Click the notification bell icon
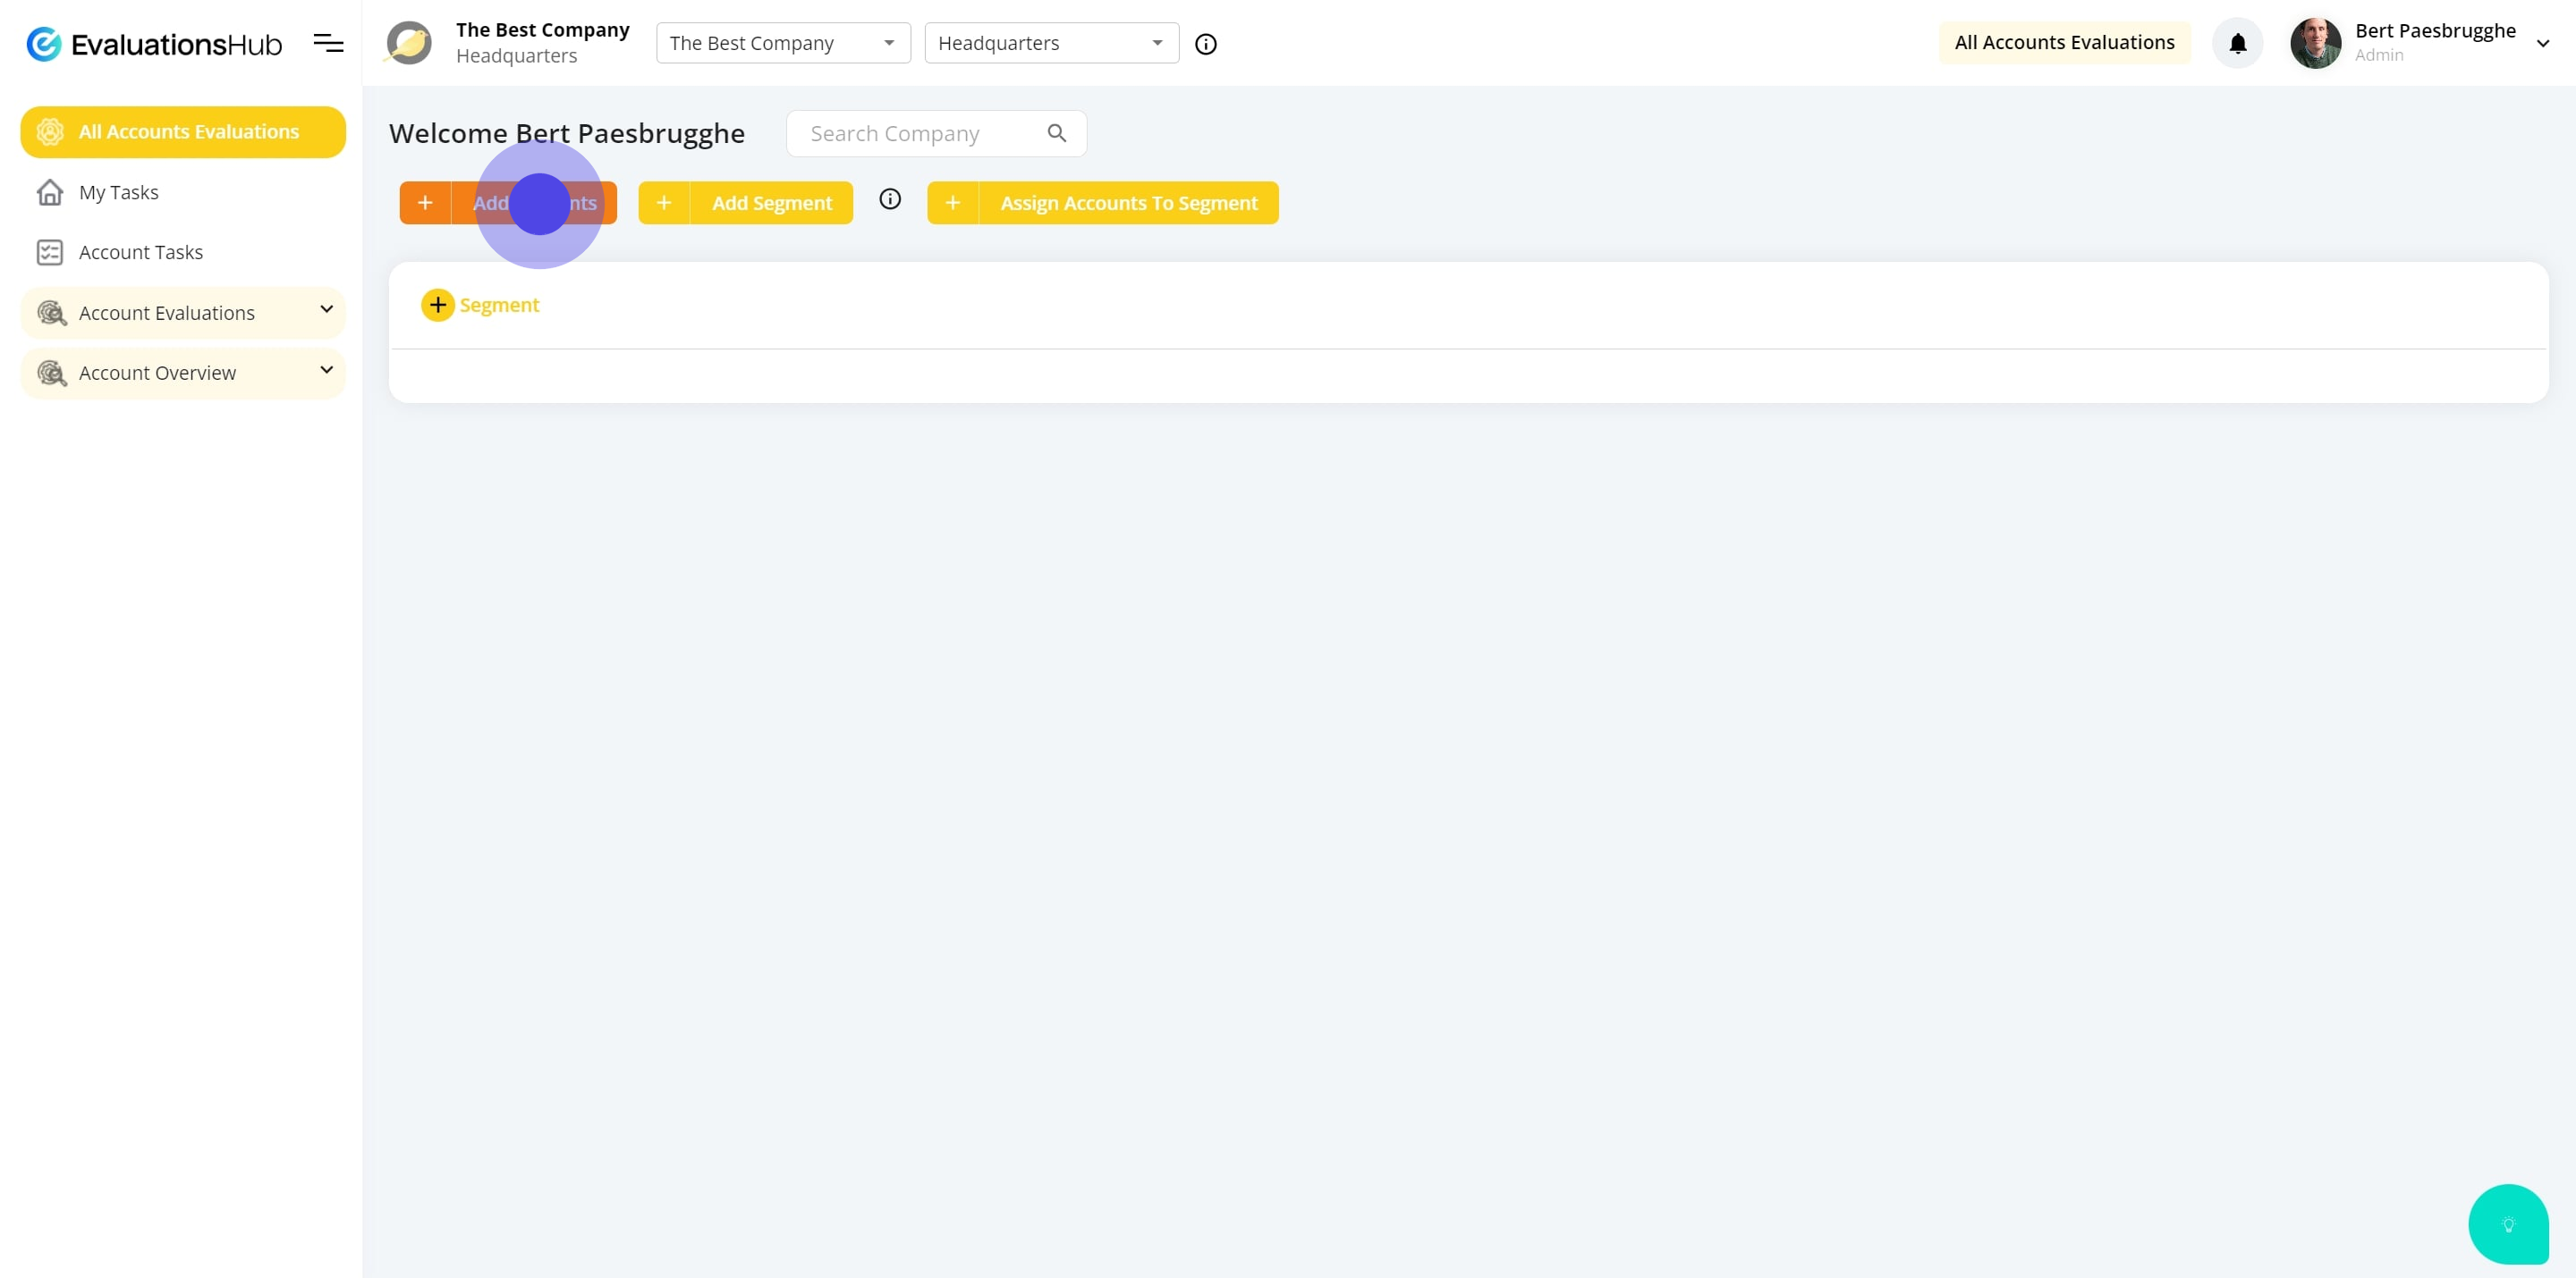The image size is (2576, 1278). pos(2237,43)
